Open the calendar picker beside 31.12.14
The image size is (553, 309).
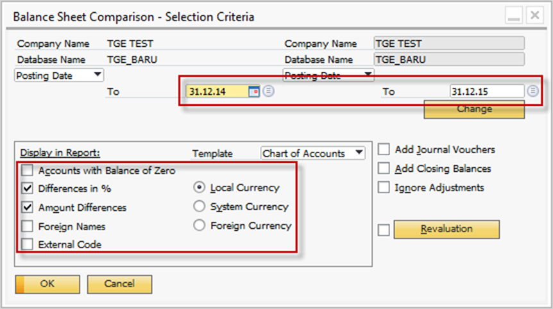(x=253, y=92)
